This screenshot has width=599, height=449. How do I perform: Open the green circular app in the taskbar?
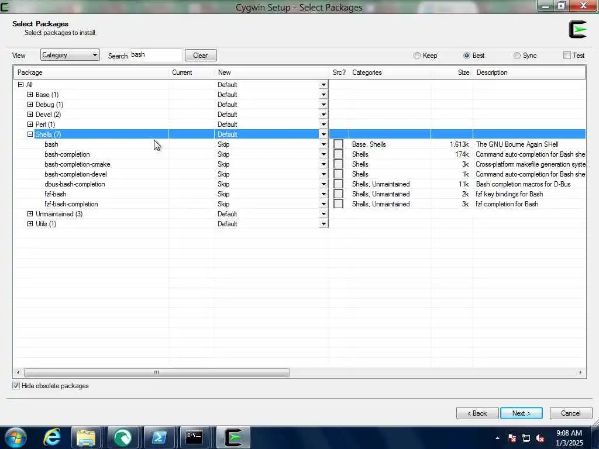coord(122,437)
